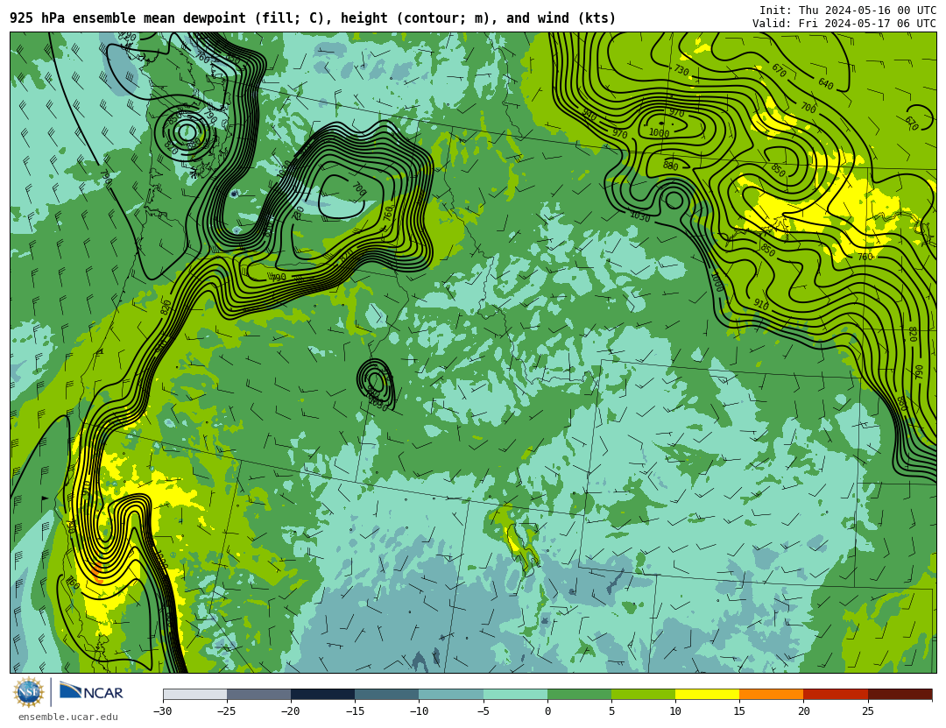Click the '-20' colorbar tick label
The height and width of the screenshot is (728, 946).
pyautogui.click(x=291, y=711)
